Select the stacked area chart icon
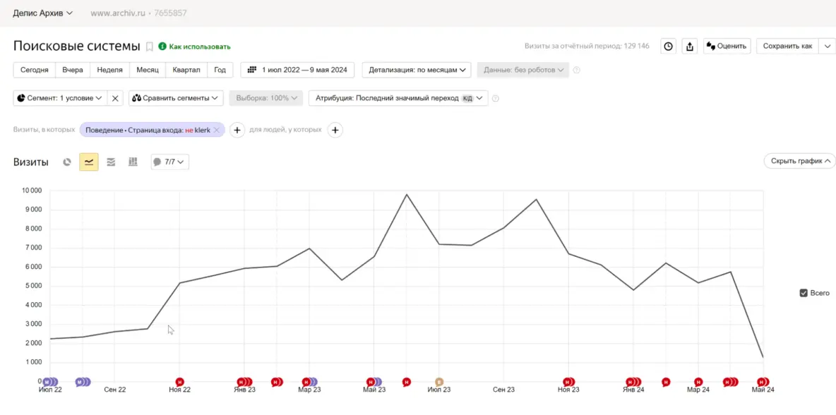Viewport: 836px width, 415px height. (111, 162)
